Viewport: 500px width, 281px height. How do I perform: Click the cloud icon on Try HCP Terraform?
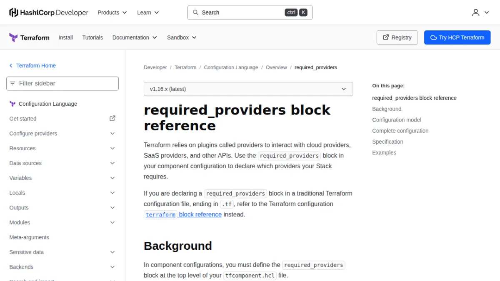(x=433, y=37)
